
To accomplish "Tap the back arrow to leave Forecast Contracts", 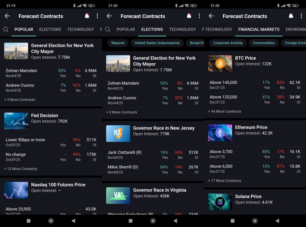I will [7, 16].
